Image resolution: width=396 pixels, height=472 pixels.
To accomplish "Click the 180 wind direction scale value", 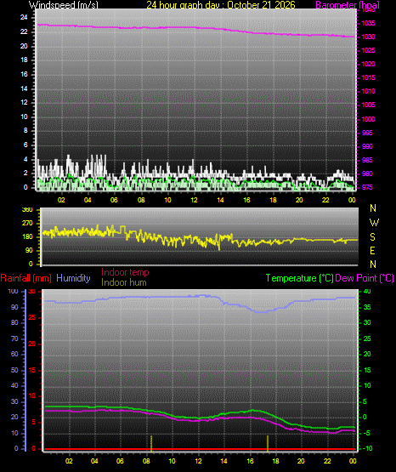I will pos(27,237).
